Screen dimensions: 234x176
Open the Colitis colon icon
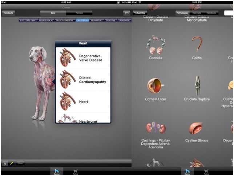pyautogui.click(x=197, y=44)
